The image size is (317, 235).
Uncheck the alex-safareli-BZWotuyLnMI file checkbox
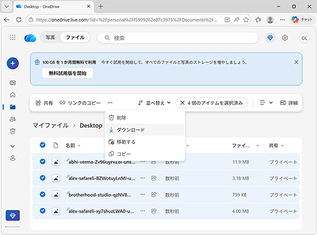coord(43,178)
